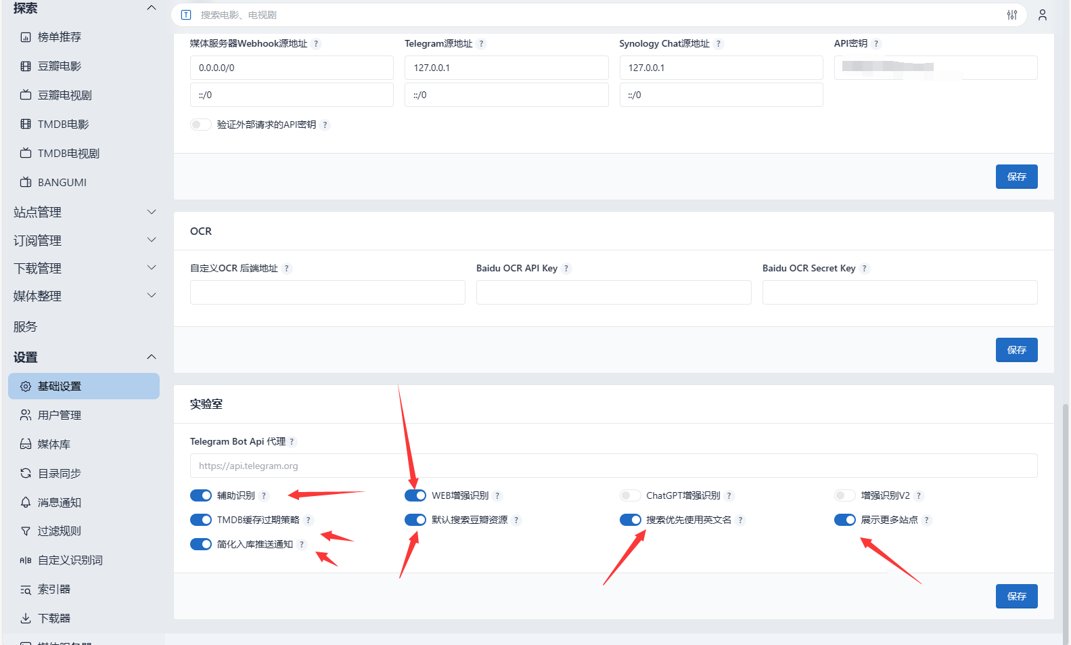Click the 豆瓣电视剧 TV icon
This screenshot has width=1071, height=645.
pos(26,95)
